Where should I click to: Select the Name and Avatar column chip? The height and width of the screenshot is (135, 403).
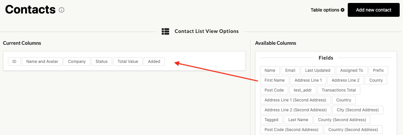42,62
